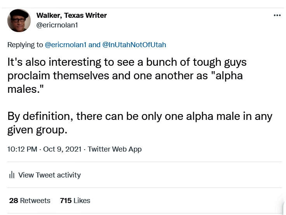This screenshot has height=215, width=286.
Task: Click the number 28 in the retweet count
Action: coord(13,201)
